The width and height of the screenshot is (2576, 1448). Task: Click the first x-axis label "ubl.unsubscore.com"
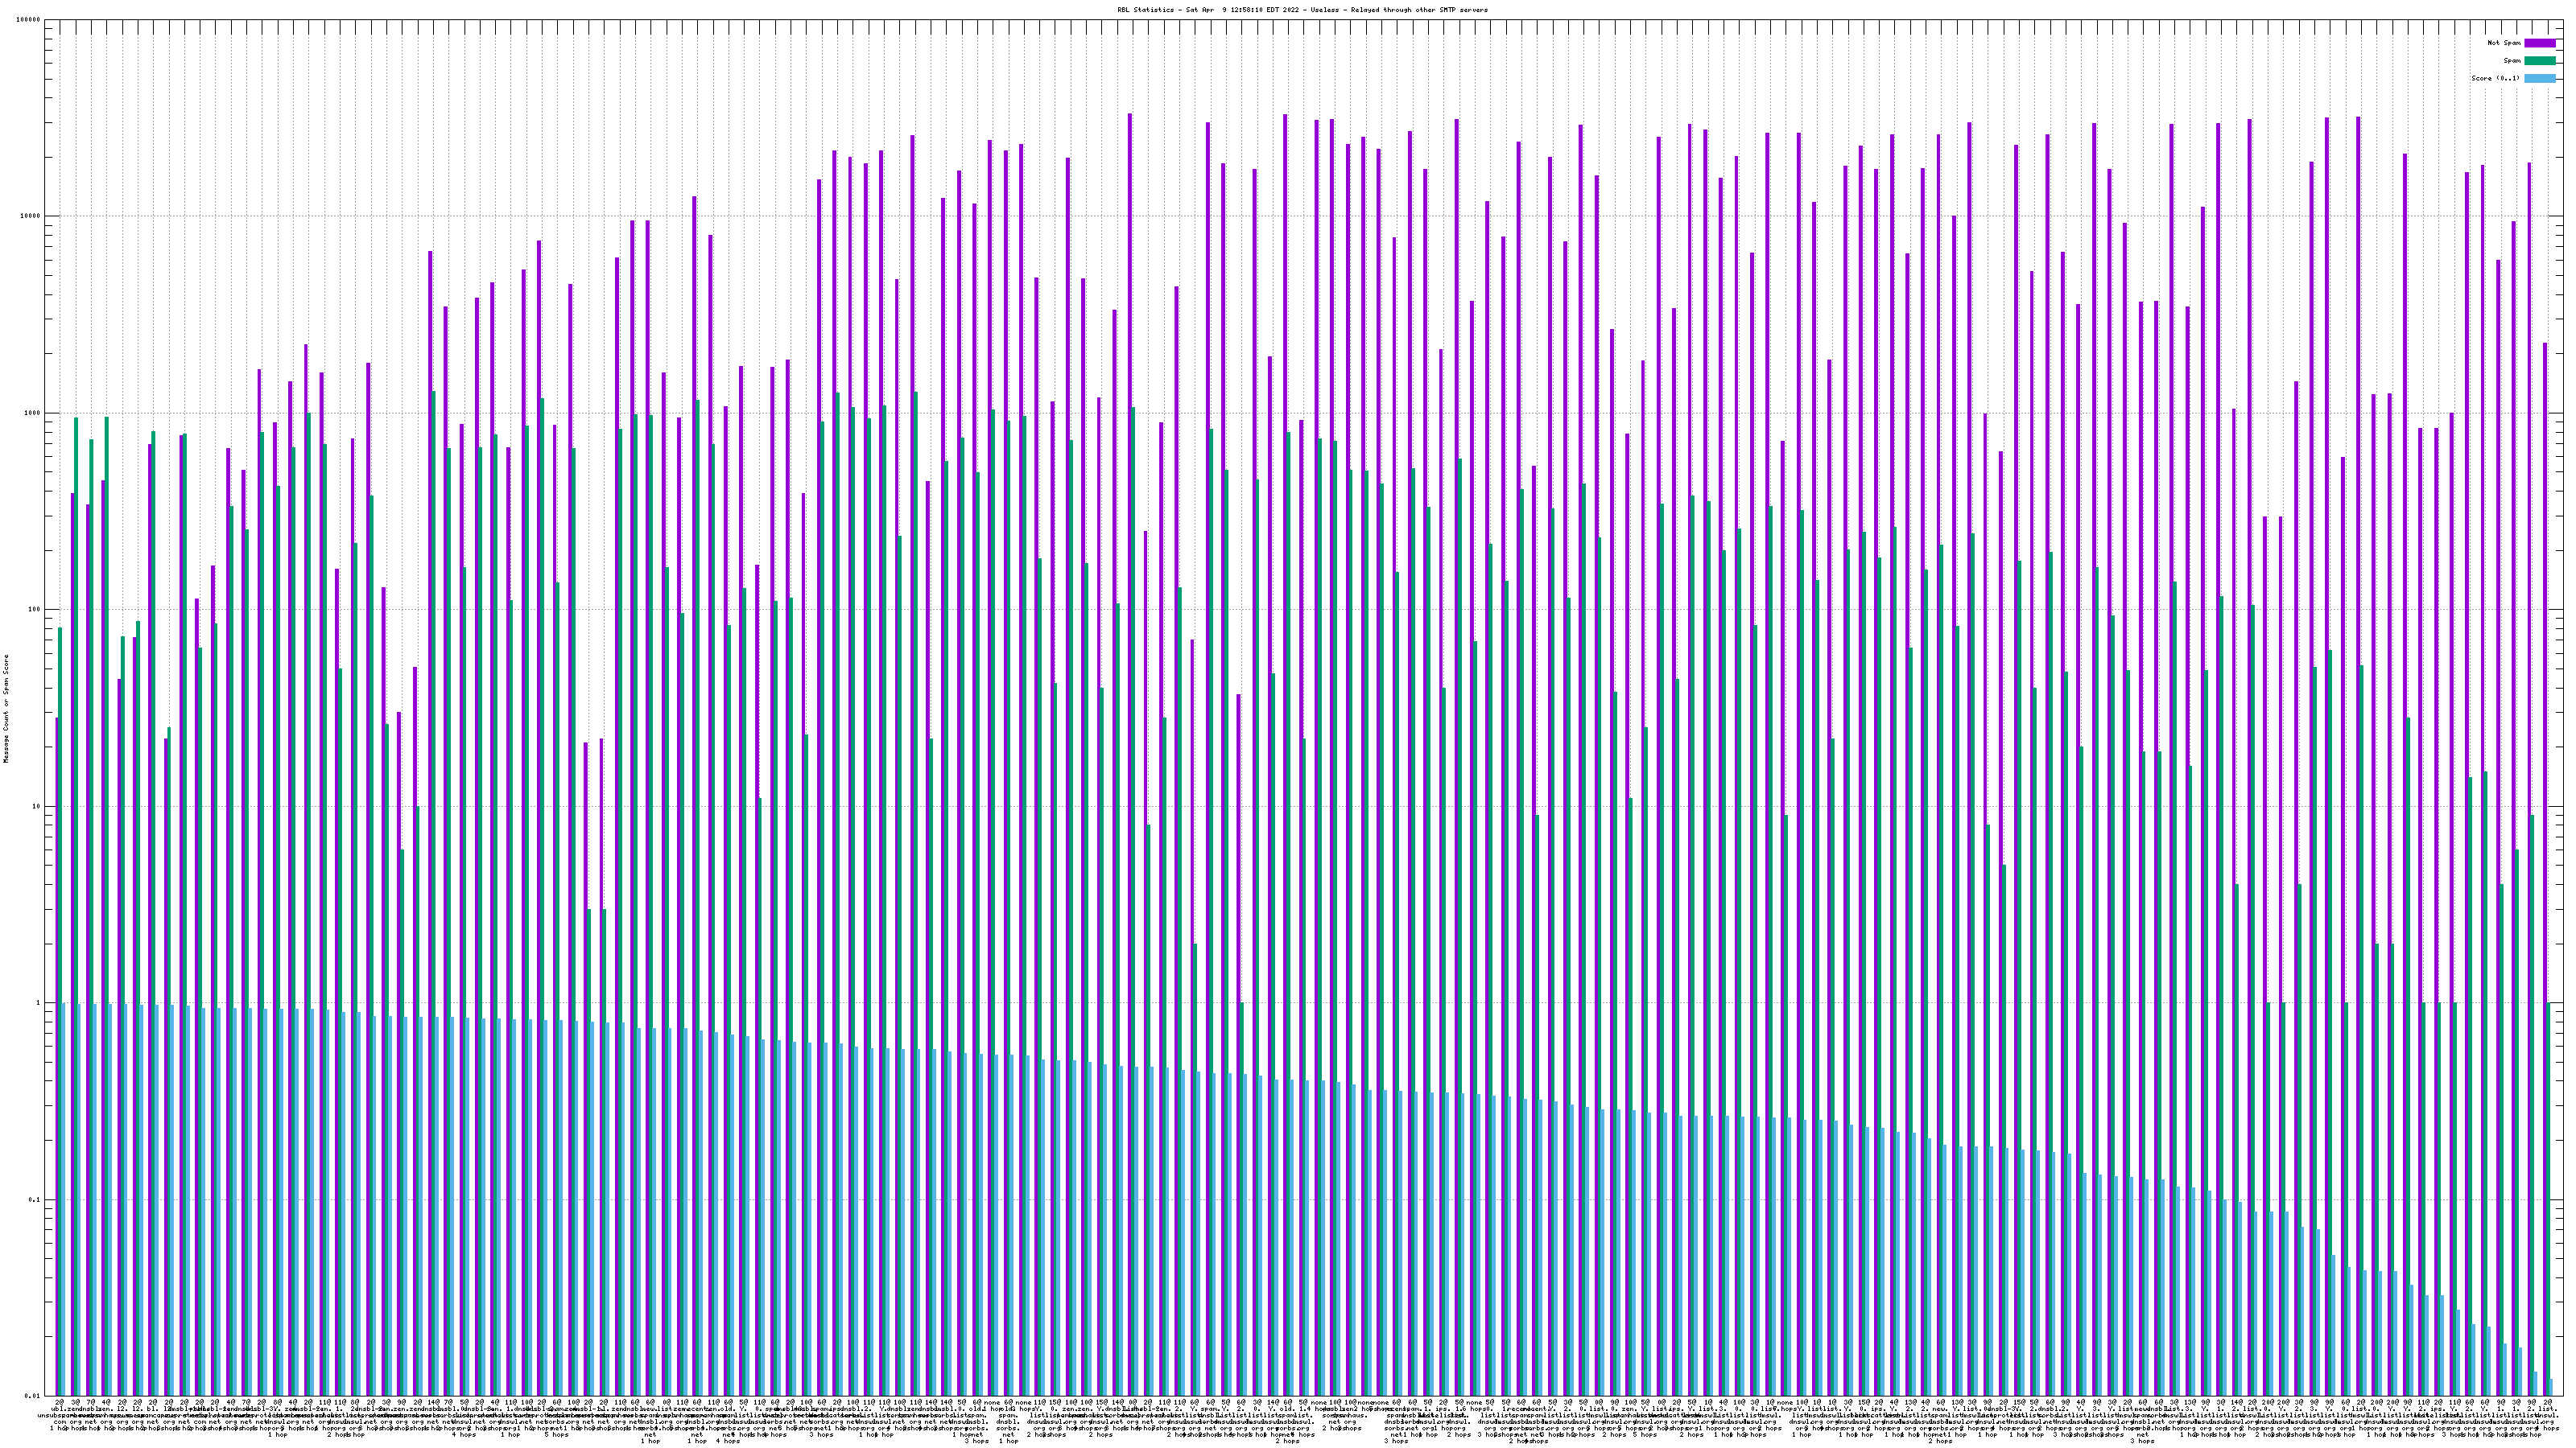(58, 1415)
